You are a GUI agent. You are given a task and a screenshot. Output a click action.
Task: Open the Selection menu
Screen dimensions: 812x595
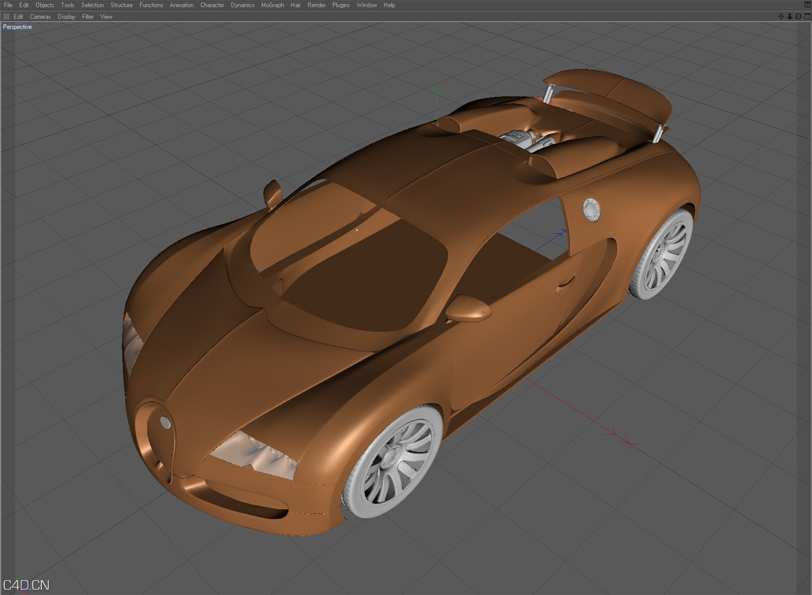click(92, 5)
